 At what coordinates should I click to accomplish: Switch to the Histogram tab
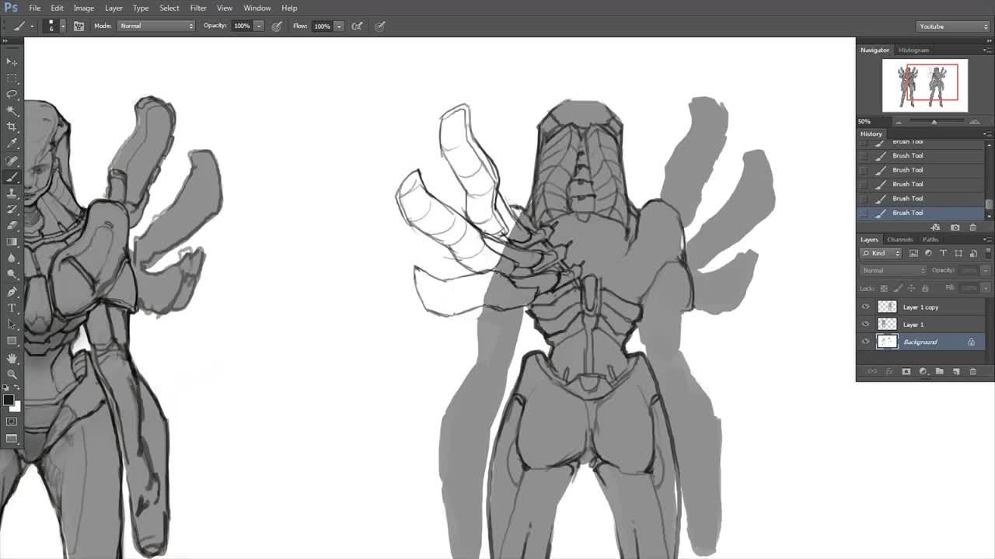pos(913,50)
